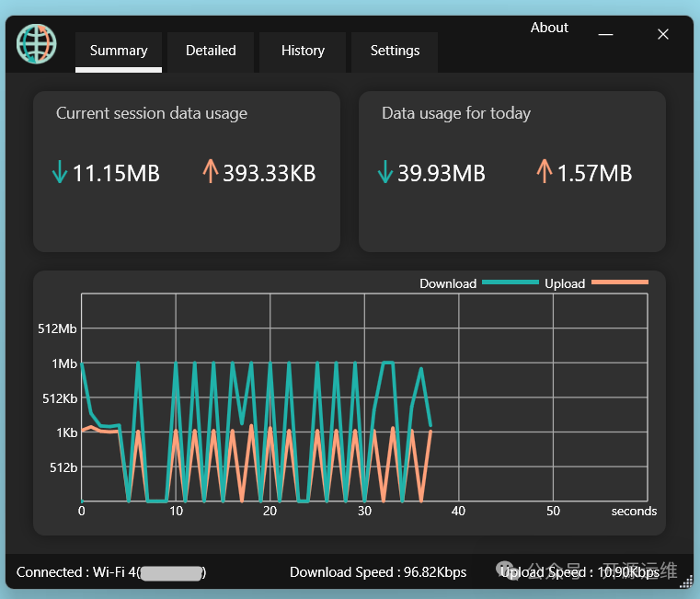700x599 pixels.
Task: Click the 11.15MB session download value
Action: [x=116, y=173]
